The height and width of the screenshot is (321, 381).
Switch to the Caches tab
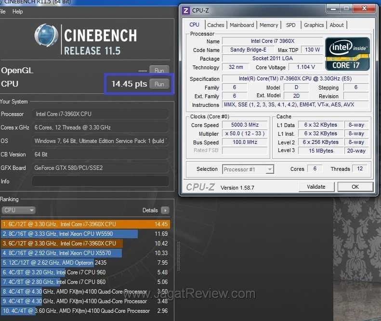[x=215, y=25]
